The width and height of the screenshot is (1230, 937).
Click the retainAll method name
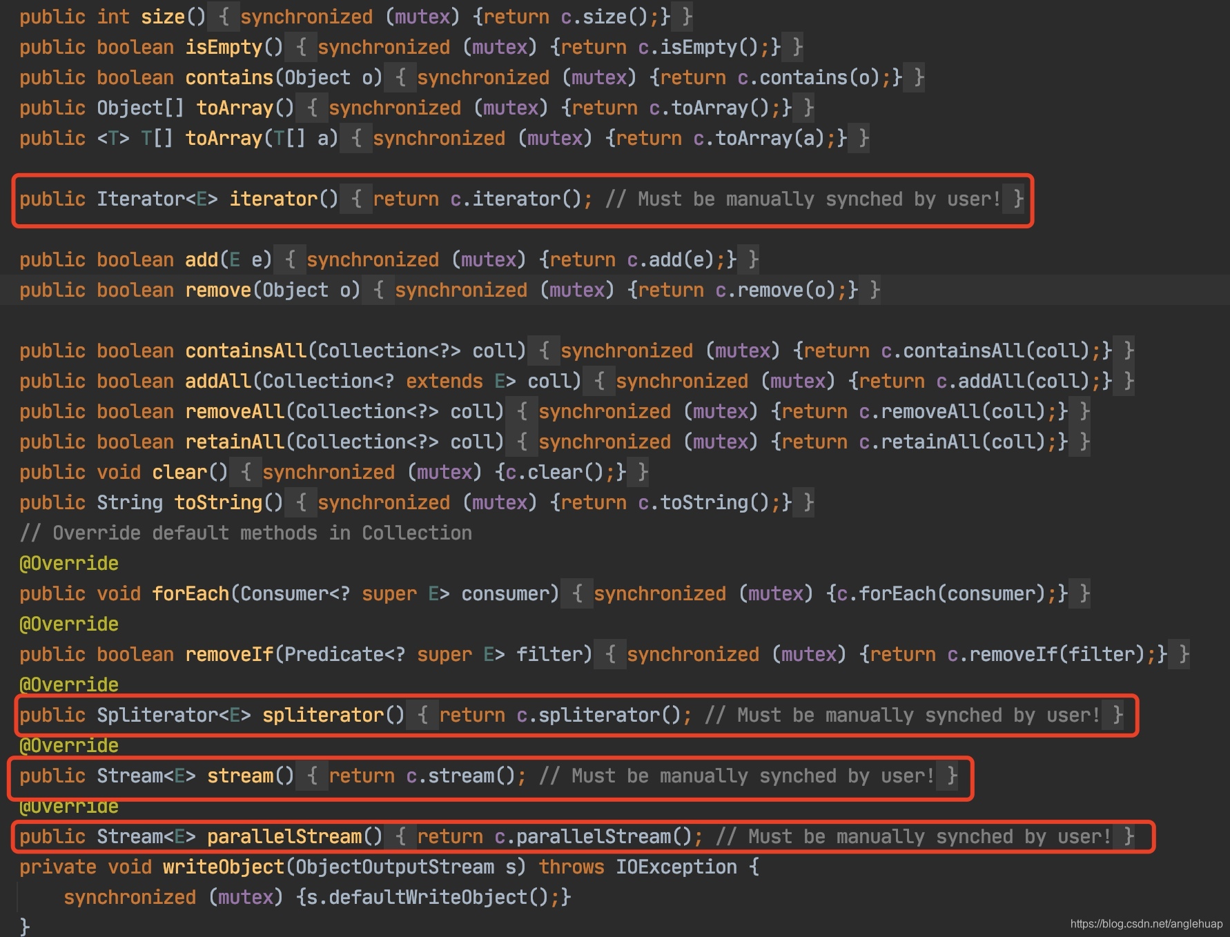235,442
